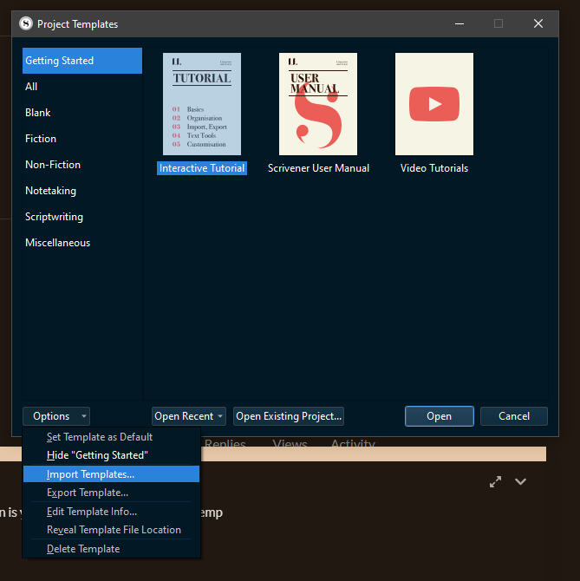Image resolution: width=580 pixels, height=581 pixels.
Task: Select the Non-Fiction category
Action: 82,165
